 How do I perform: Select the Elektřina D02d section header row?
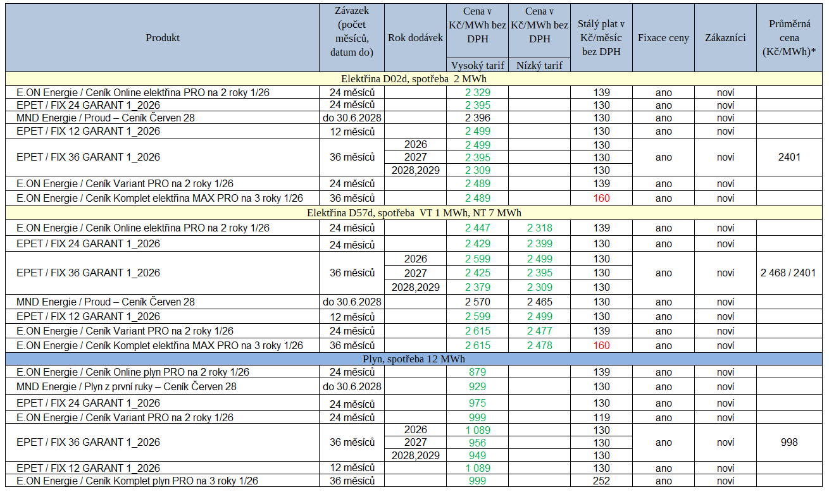(413, 79)
